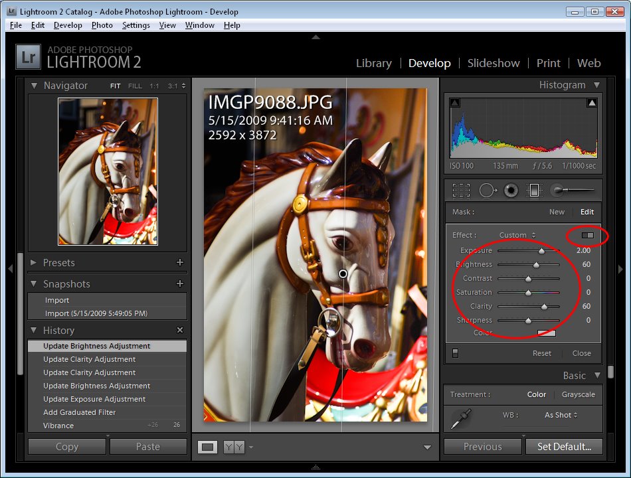Adjust the Brightness slider handle
631x478 pixels.
(x=537, y=265)
